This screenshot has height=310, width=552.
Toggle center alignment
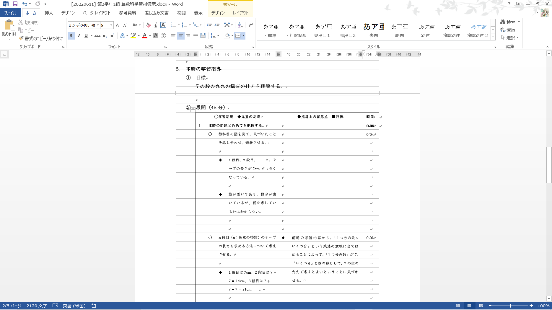[181, 36]
